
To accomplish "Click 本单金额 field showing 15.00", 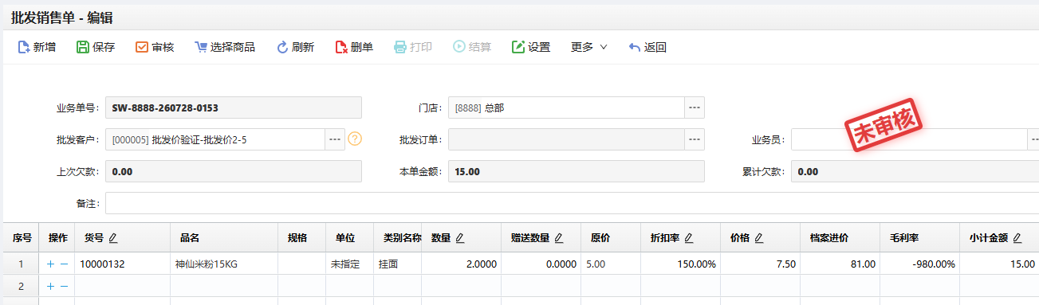I will pyautogui.click(x=577, y=171).
